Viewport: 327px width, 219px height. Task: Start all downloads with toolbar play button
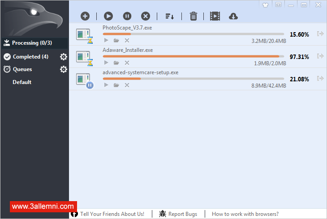(x=108, y=16)
